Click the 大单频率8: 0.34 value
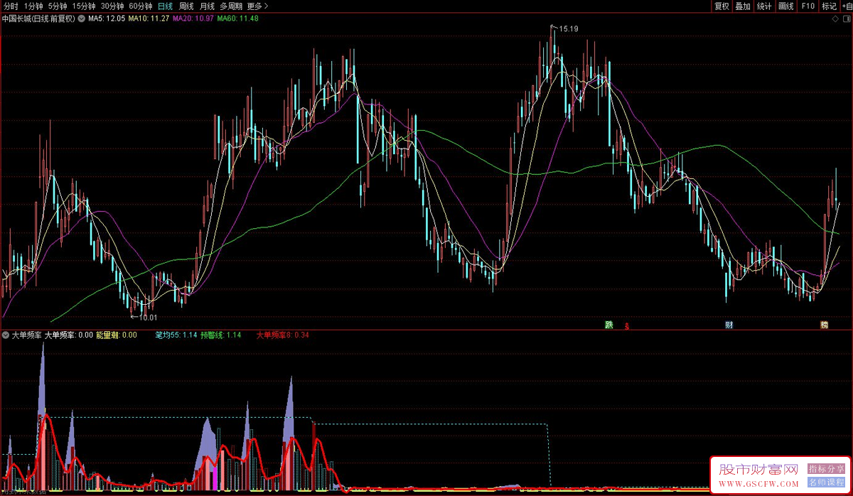This screenshot has height=496, width=853. (283, 335)
